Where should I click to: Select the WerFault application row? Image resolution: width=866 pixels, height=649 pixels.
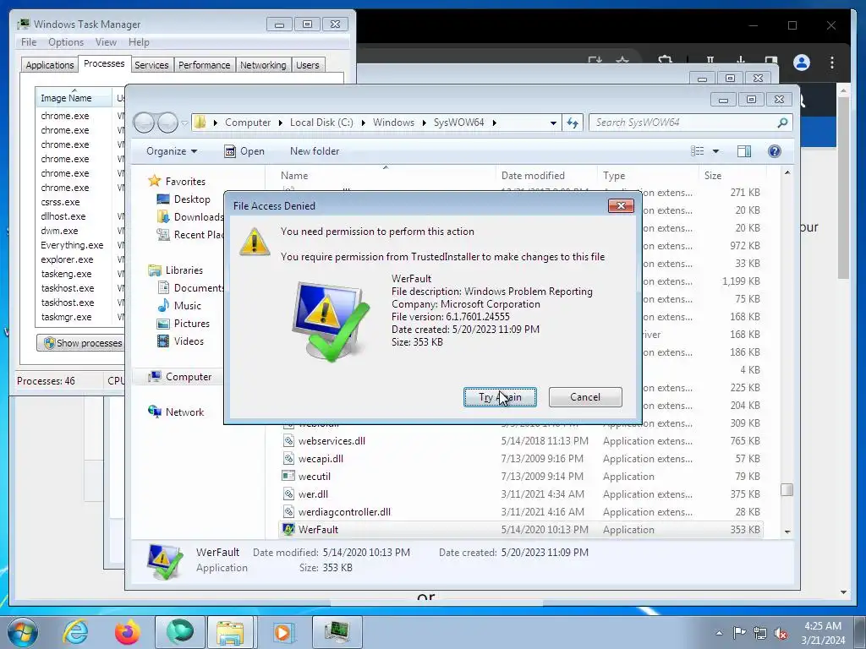[521, 529]
